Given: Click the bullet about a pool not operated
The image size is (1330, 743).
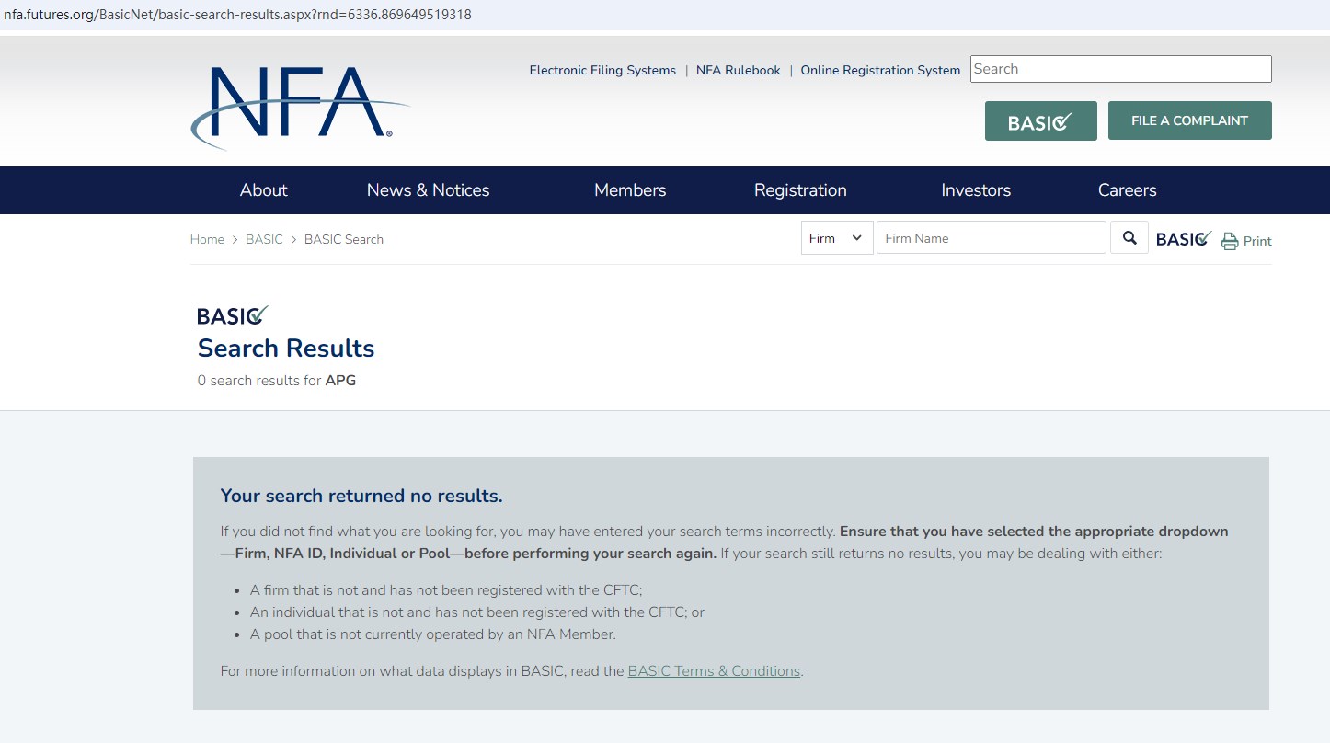Looking at the screenshot, I should tap(433, 634).
